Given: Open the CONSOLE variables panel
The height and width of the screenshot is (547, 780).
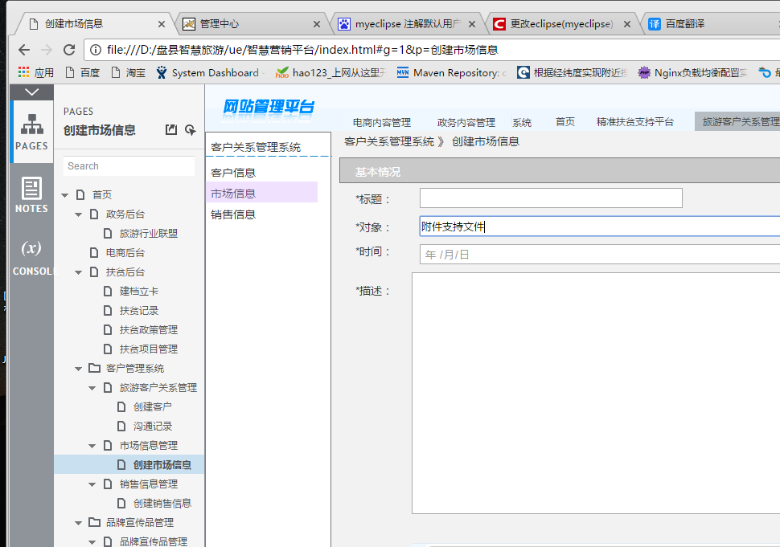Looking at the screenshot, I should 31,256.
